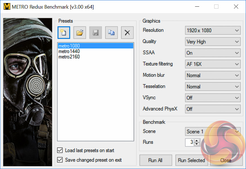
Task: Open the Resolution dropdown
Action: [213, 31]
